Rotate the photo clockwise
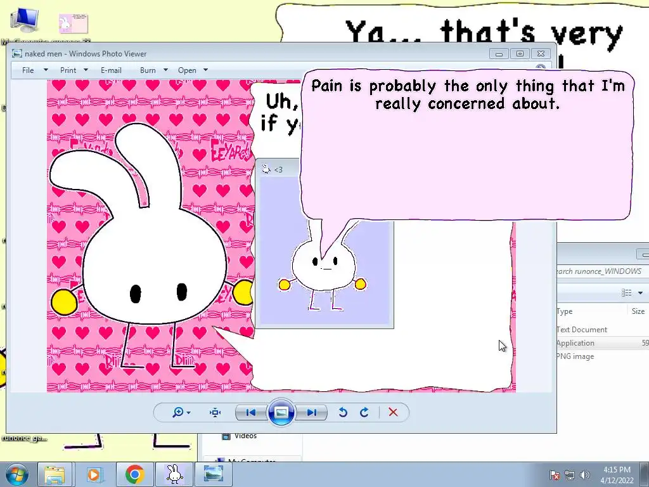The image size is (649, 487). [364, 412]
